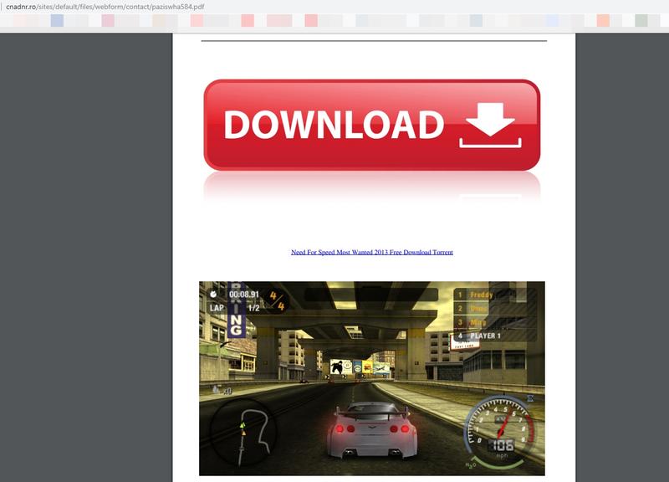Click the orange bookmark favicon in bookmarks bar
The width and height of the screenshot is (669, 482).
click(602, 20)
